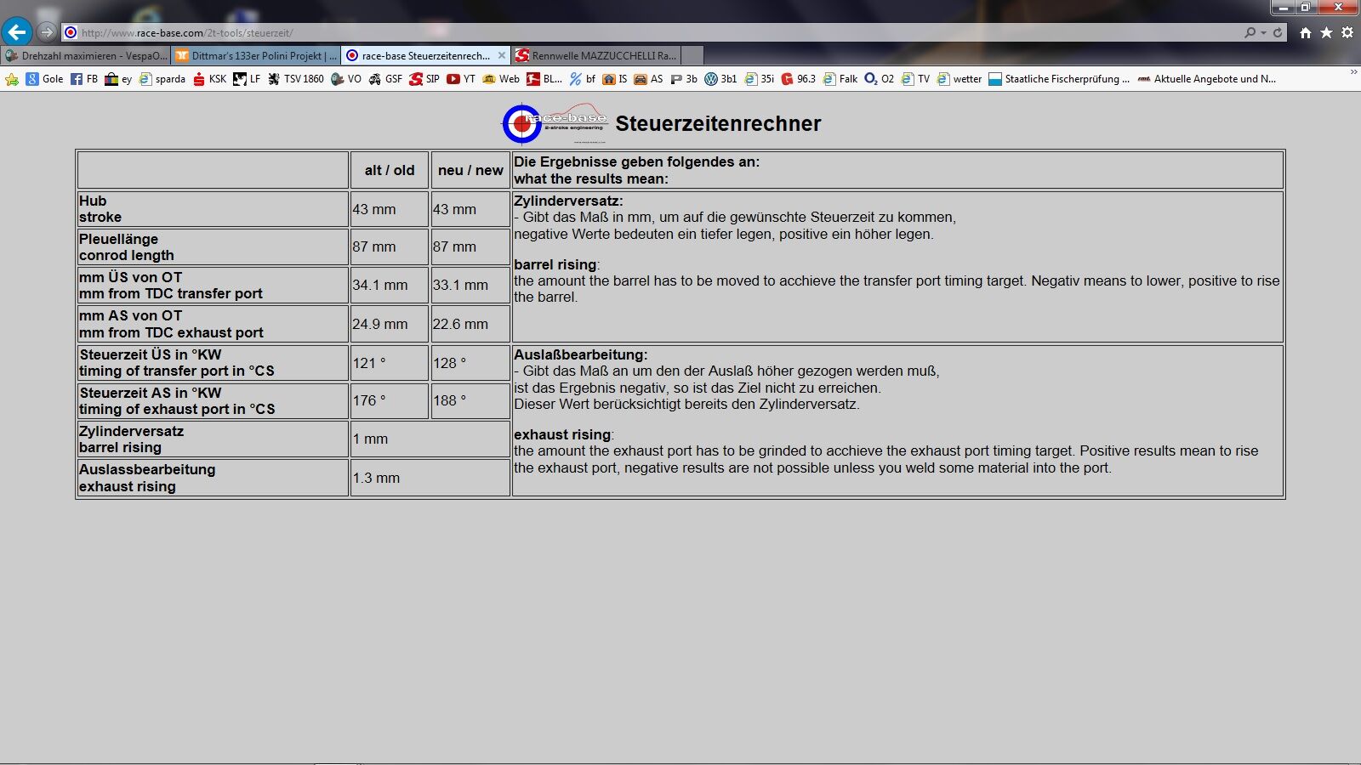Click the race-base logo image
This screenshot has width=1361, height=765.
pos(555,124)
